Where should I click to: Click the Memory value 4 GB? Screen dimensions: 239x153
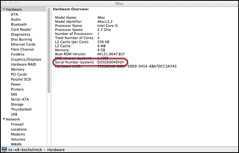pyautogui.click(x=101, y=50)
